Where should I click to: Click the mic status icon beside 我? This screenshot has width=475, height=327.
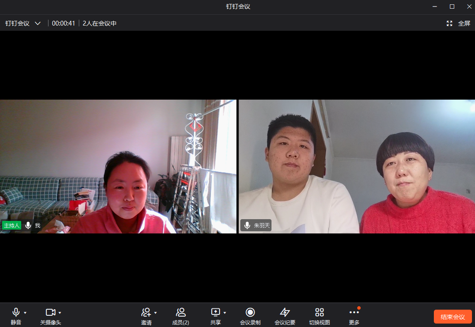28,225
